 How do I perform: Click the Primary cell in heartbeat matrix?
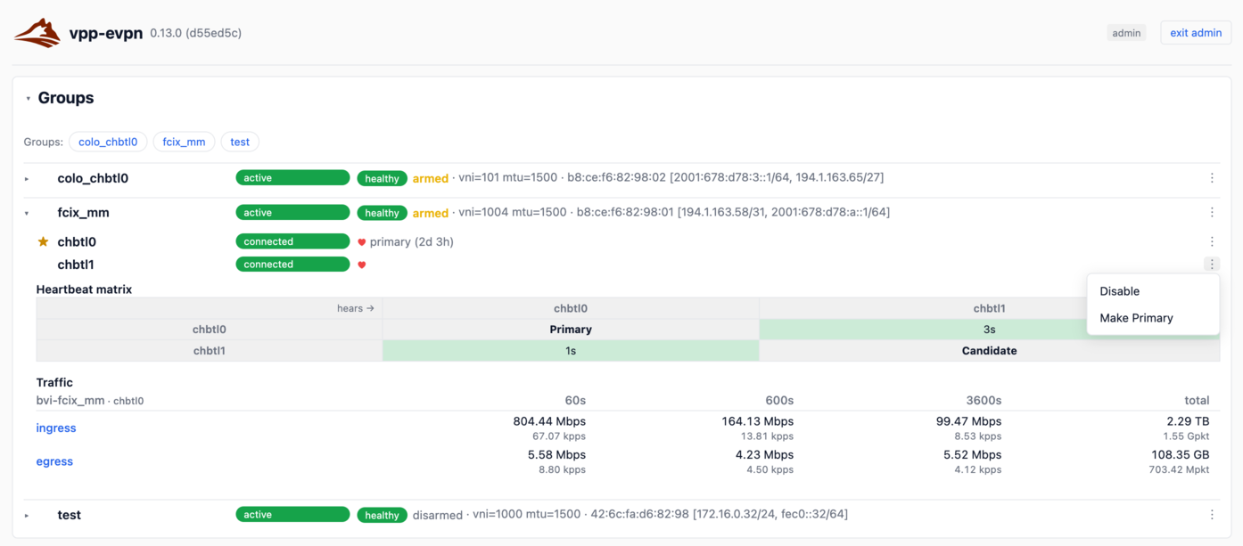(571, 330)
